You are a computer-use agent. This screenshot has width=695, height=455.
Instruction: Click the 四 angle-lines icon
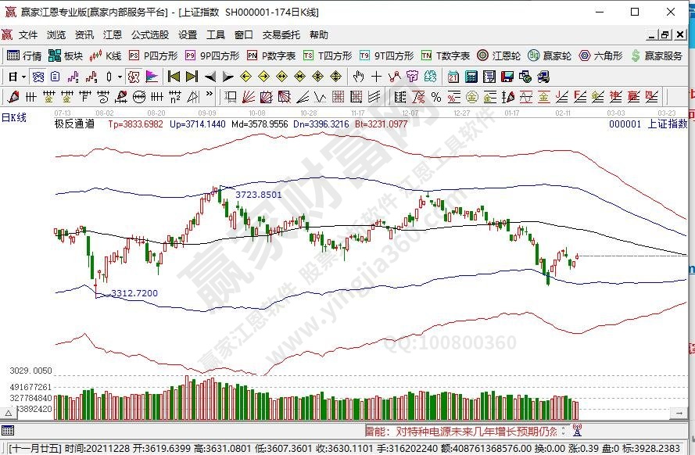(x=651, y=97)
